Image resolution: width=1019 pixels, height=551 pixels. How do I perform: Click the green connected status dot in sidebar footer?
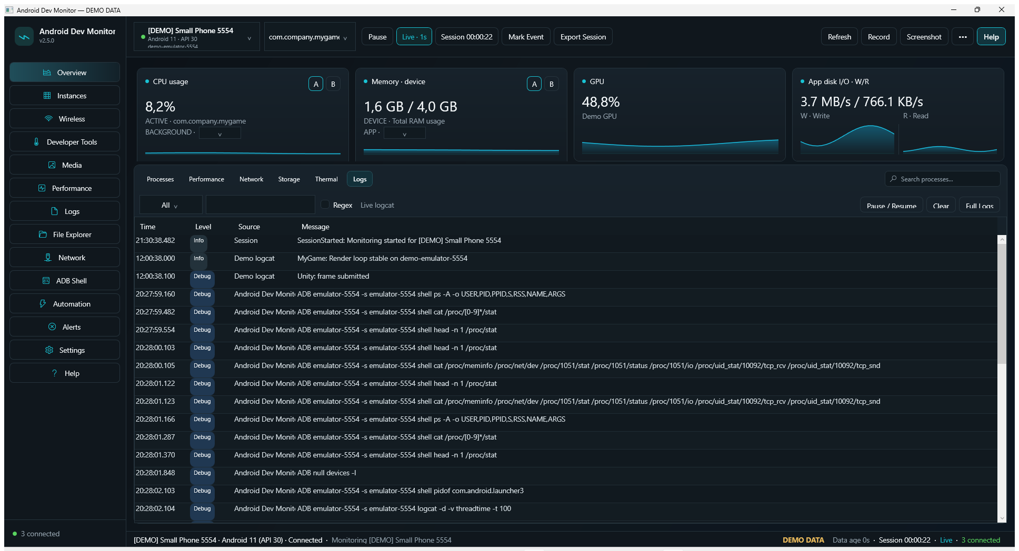click(x=15, y=534)
